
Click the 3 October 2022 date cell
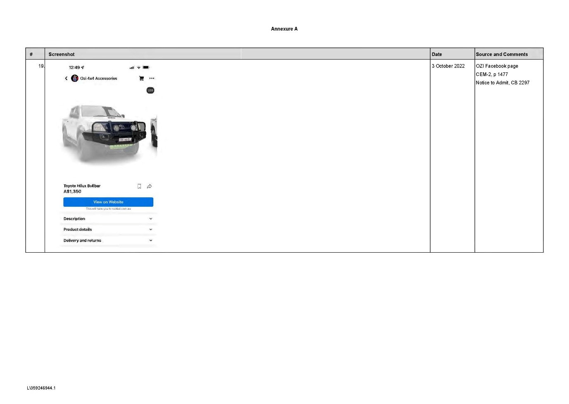pyautogui.click(x=448, y=66)
